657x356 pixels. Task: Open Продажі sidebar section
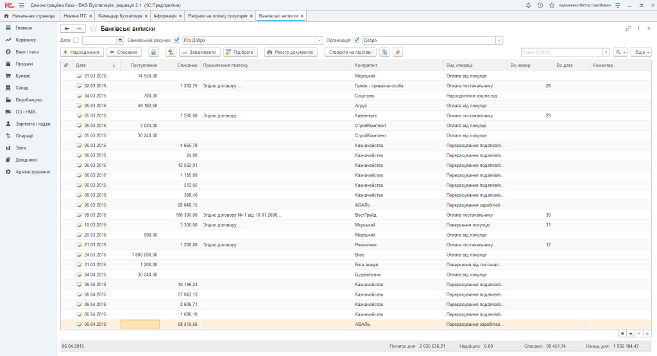(24, 64)
